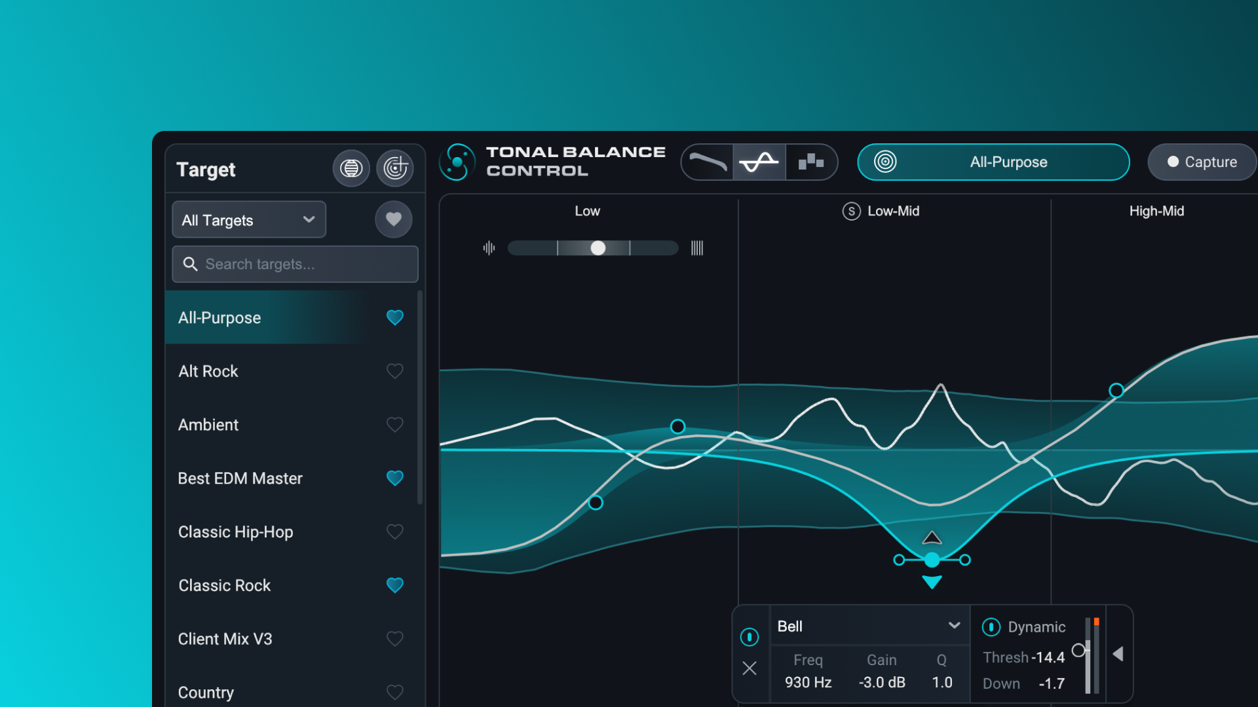Screen dimensions: 1258x707
Task: Click the magnifier search icon
Action: coord(190,264)
